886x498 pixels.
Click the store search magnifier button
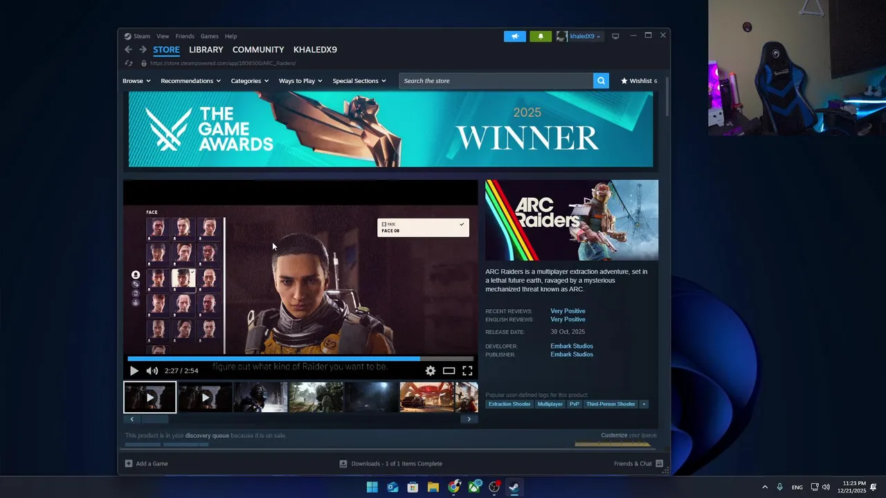601,81
